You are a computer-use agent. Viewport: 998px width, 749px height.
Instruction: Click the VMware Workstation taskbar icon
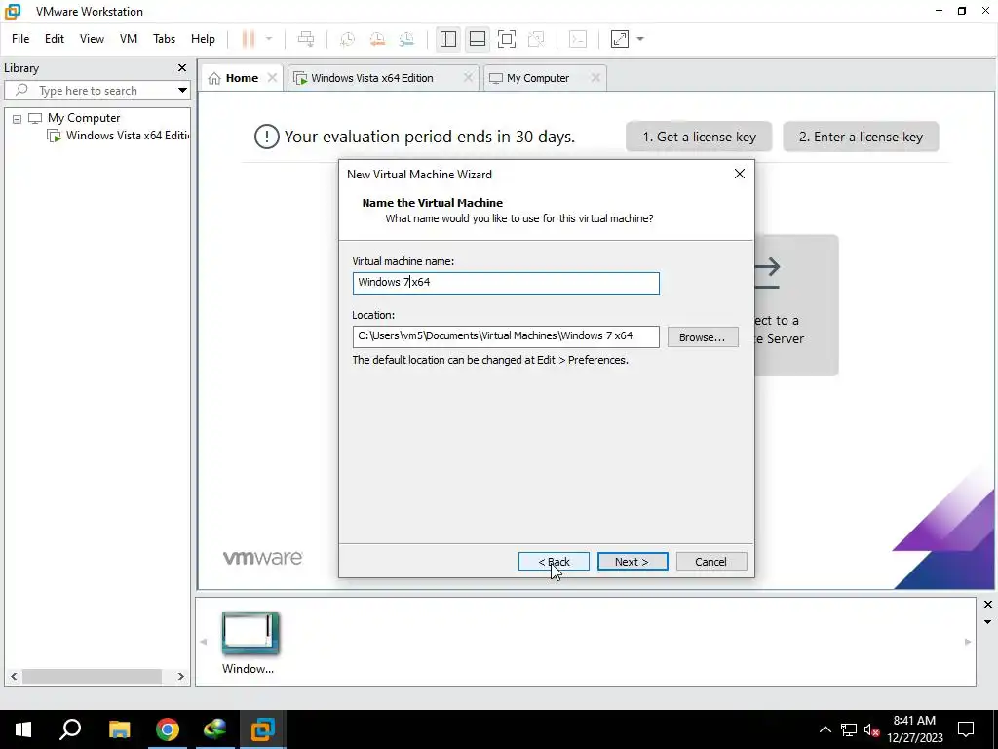pyautogui.click(x=262, y=729)
